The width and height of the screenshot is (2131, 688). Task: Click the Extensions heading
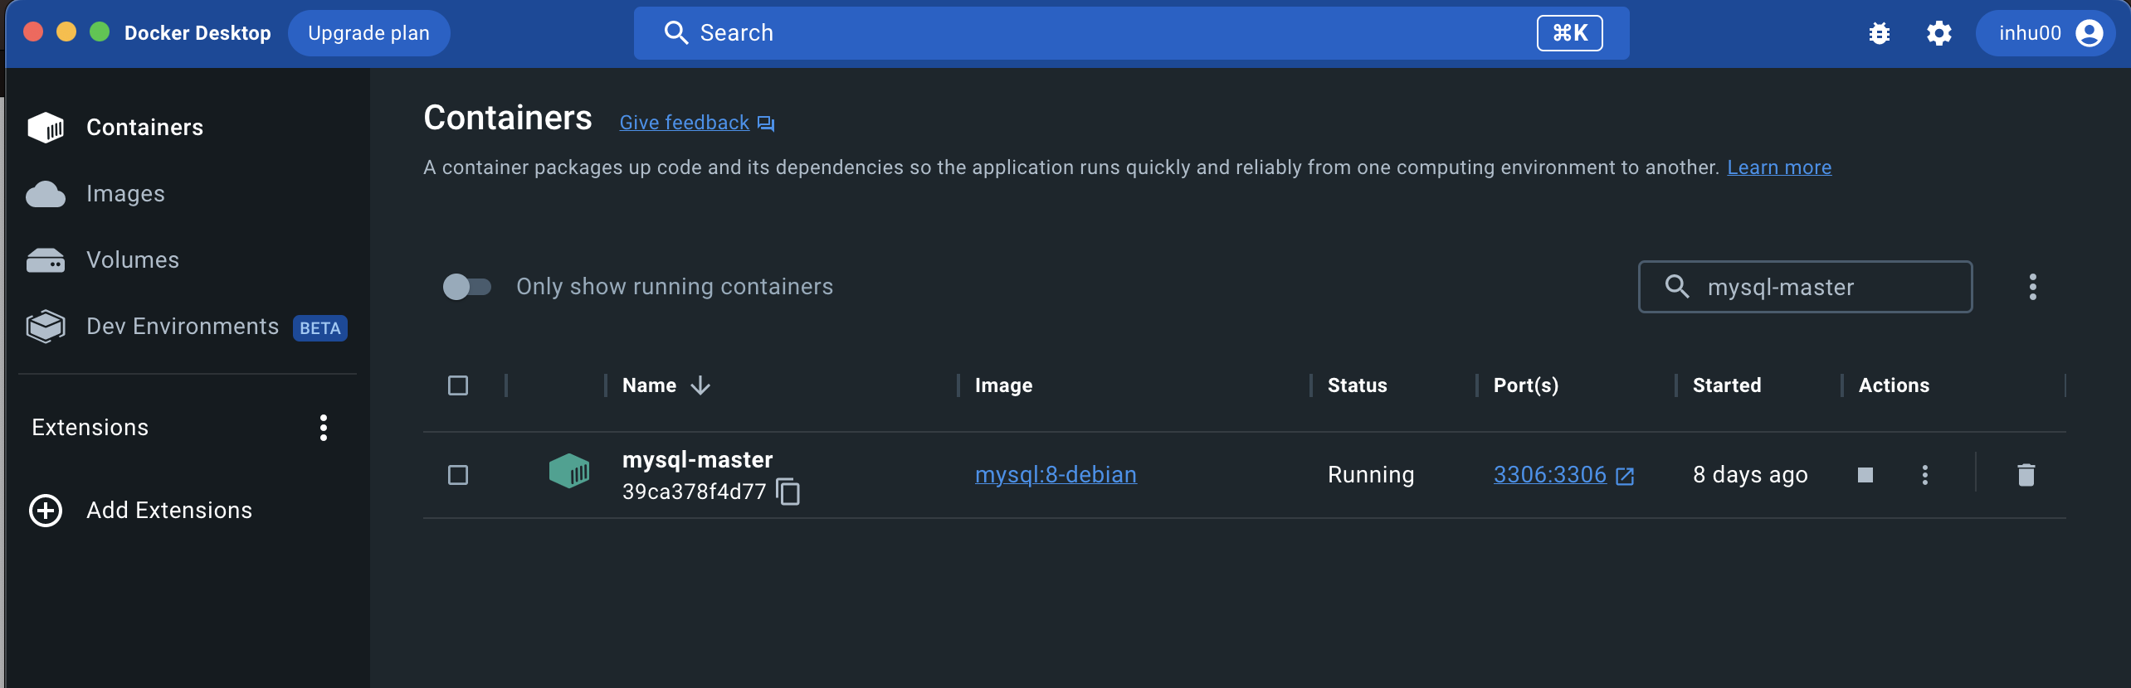(90, 428)
